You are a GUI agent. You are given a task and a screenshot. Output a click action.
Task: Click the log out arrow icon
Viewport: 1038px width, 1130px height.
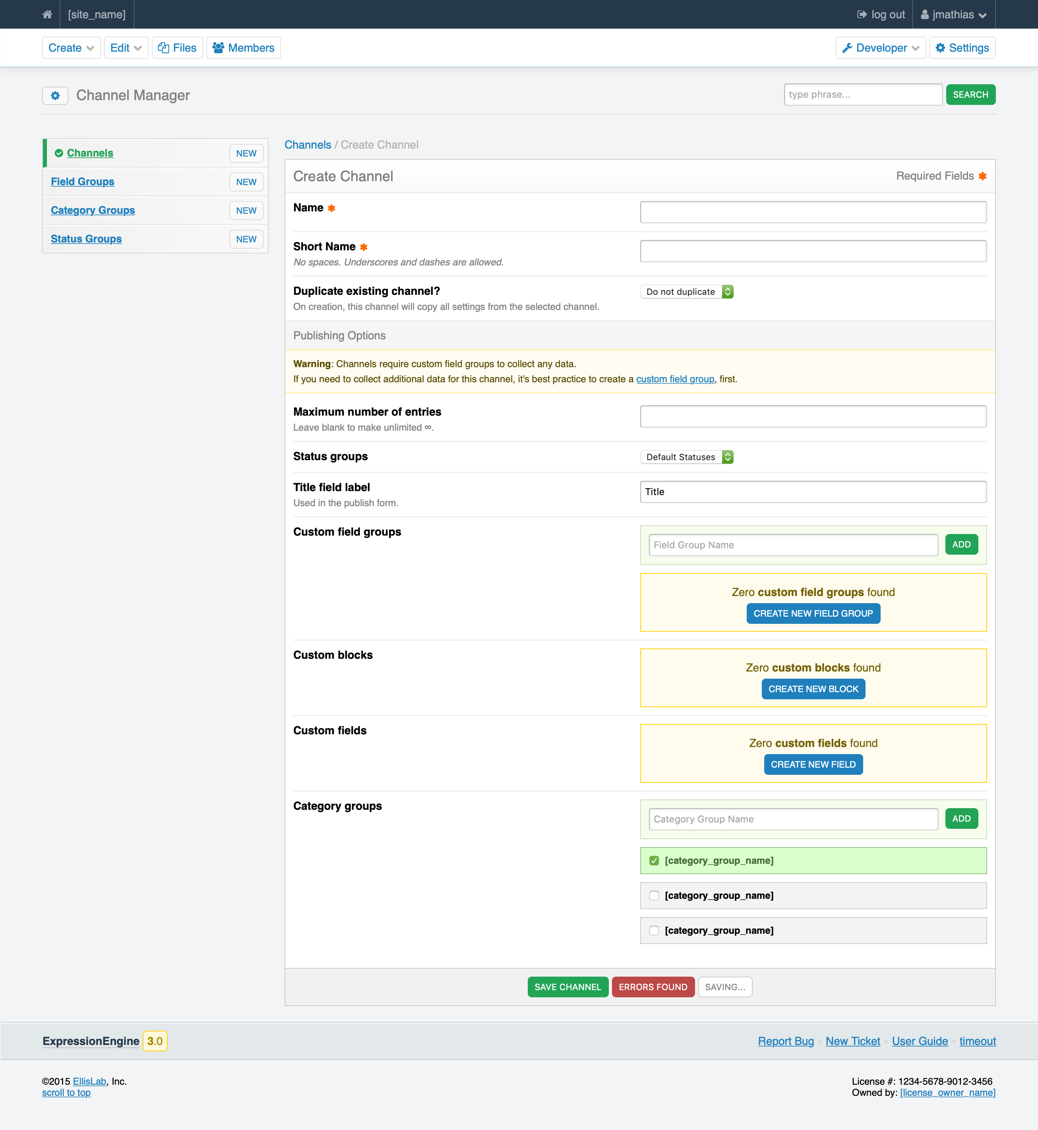862,15
